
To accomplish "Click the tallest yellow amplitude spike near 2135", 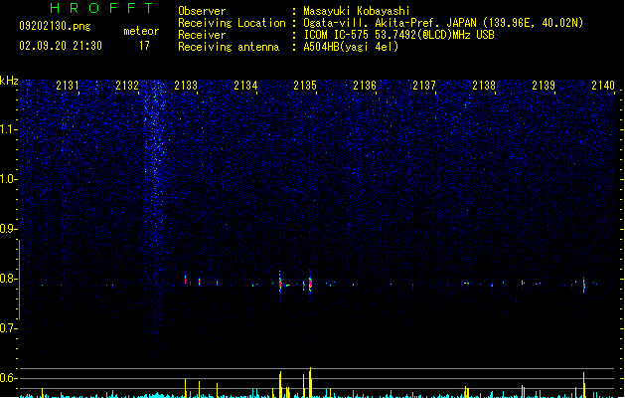I will click(x=310, y=382).
